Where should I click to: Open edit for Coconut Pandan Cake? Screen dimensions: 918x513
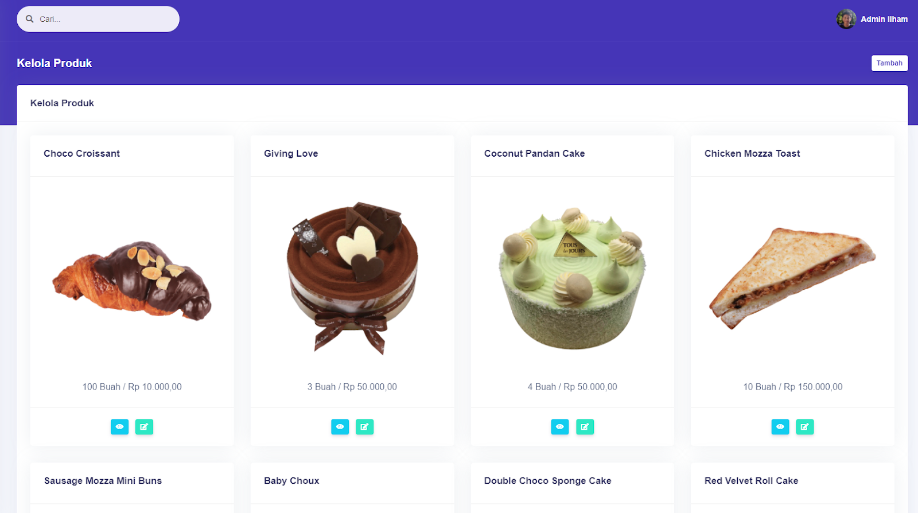585,427
